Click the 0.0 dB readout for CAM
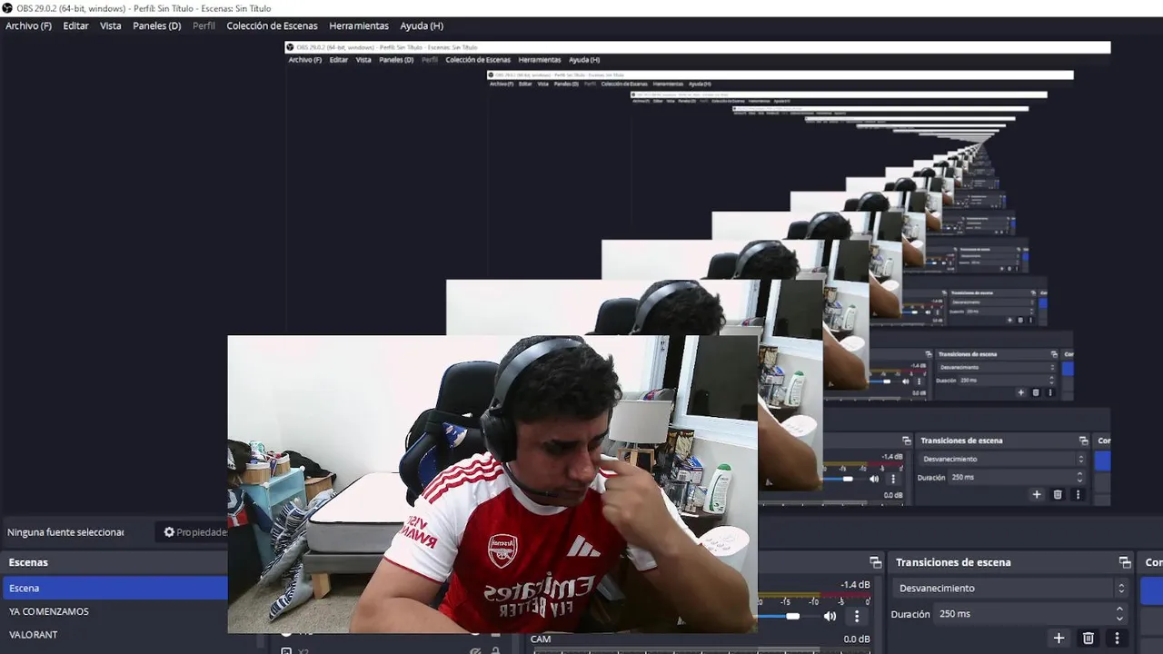The width and height of the screenshot is (1163, 654). pos(857,639)
